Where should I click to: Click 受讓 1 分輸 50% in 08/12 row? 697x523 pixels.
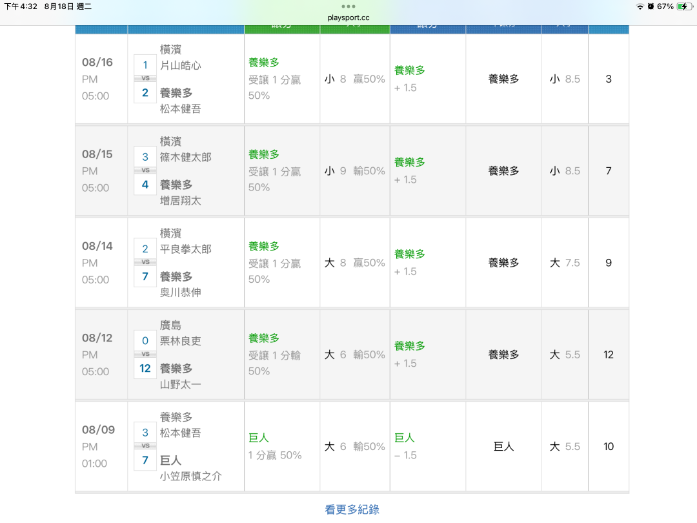click(275, 363)
